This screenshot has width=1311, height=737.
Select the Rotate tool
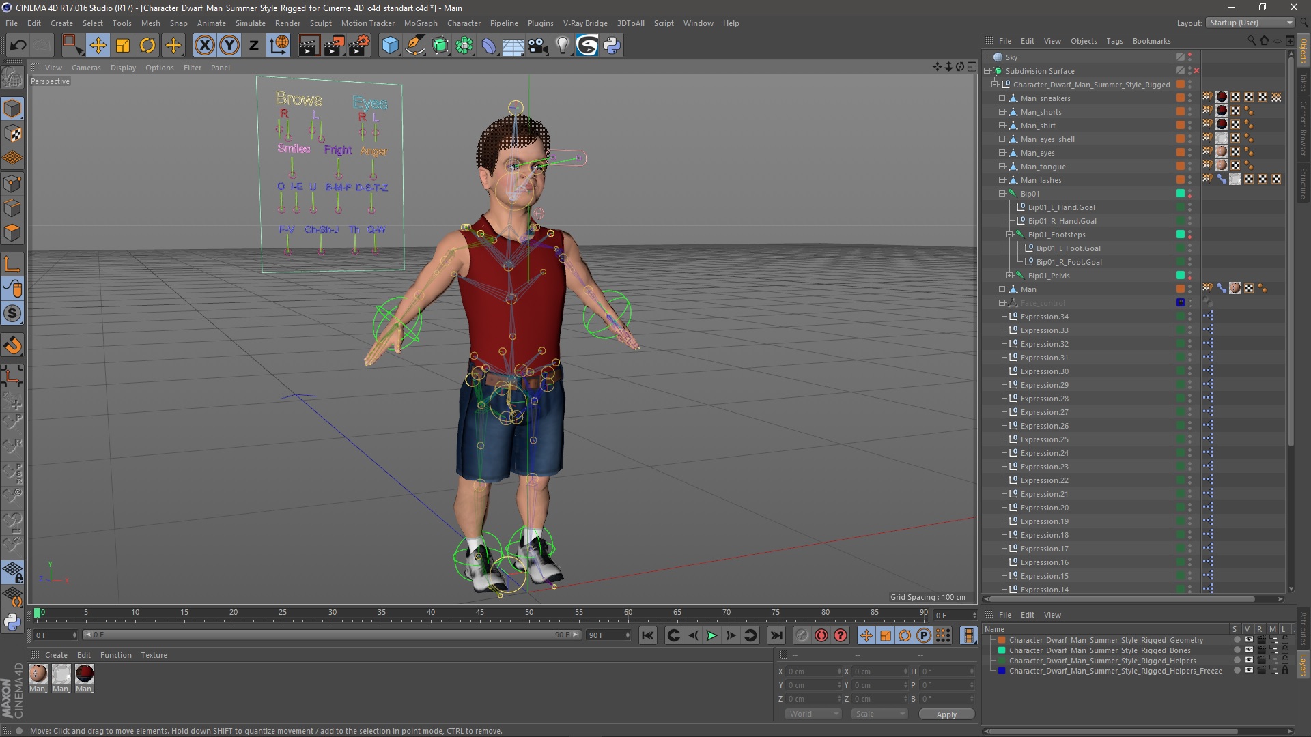coord(147,46)
